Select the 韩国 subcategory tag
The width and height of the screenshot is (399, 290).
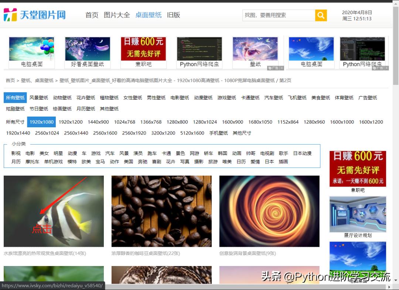click(x=223, y=153)
